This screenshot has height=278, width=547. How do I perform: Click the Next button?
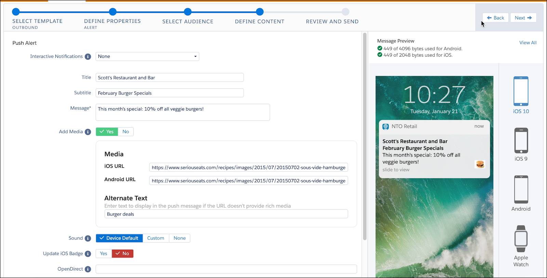[x=523, y=18]
